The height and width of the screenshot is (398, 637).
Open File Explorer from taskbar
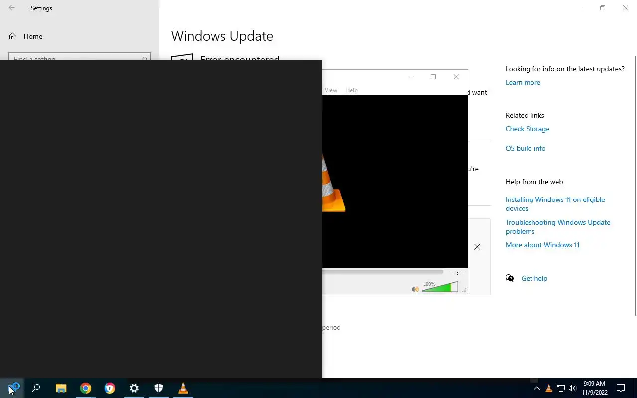click(x=61, y=388)
